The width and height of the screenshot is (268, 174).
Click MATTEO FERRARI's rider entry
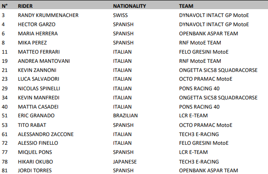coord(39,52)
